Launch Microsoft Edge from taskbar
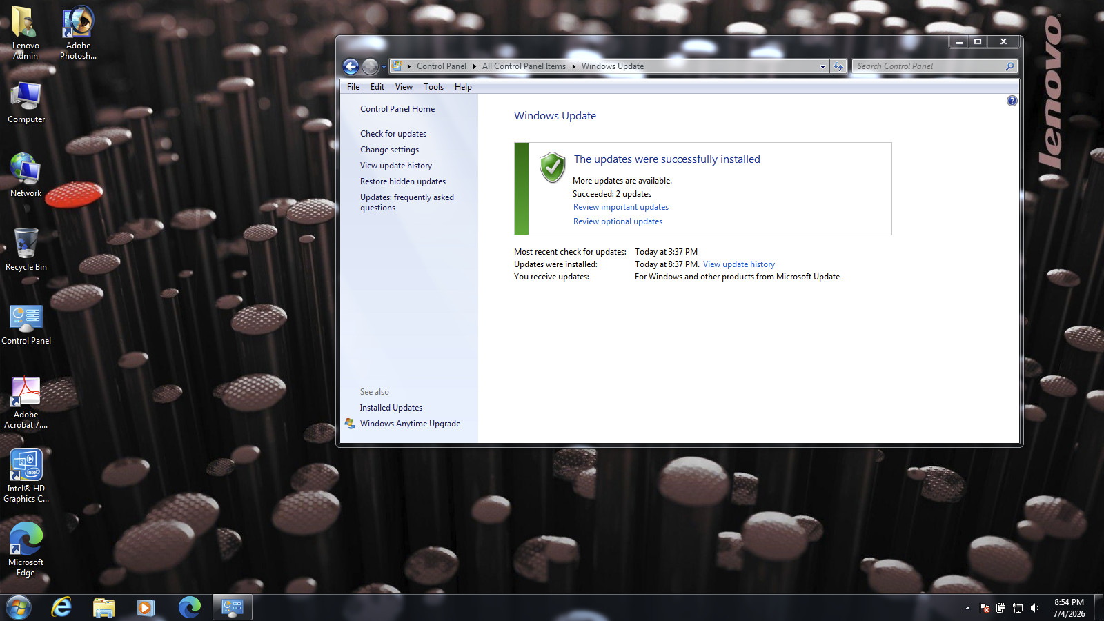The image size is (1104, 621). (189, 607)
